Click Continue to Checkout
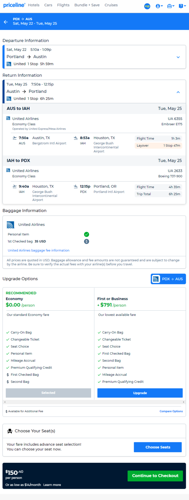 coord(155,475)
